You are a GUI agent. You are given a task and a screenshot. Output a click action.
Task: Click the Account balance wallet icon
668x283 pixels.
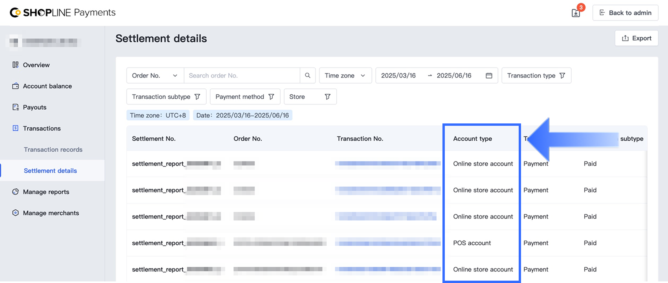15,86
